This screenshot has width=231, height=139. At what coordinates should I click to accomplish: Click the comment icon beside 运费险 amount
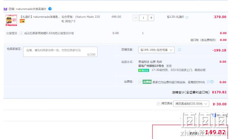(209, 82)
